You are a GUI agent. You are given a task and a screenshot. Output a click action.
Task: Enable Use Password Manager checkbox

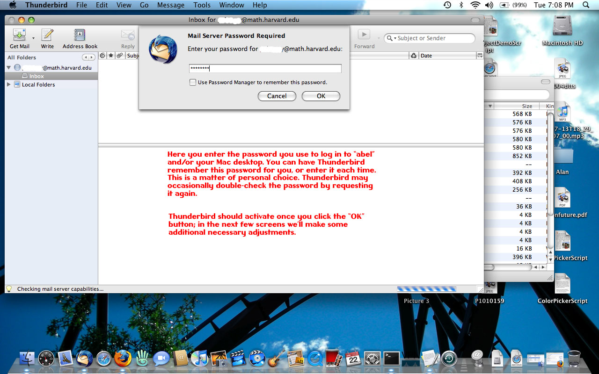coord(193,82)
